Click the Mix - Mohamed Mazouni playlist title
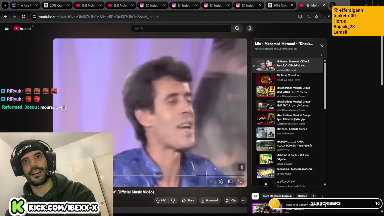This screenshot has width=384, height=216. click(284, 44)
